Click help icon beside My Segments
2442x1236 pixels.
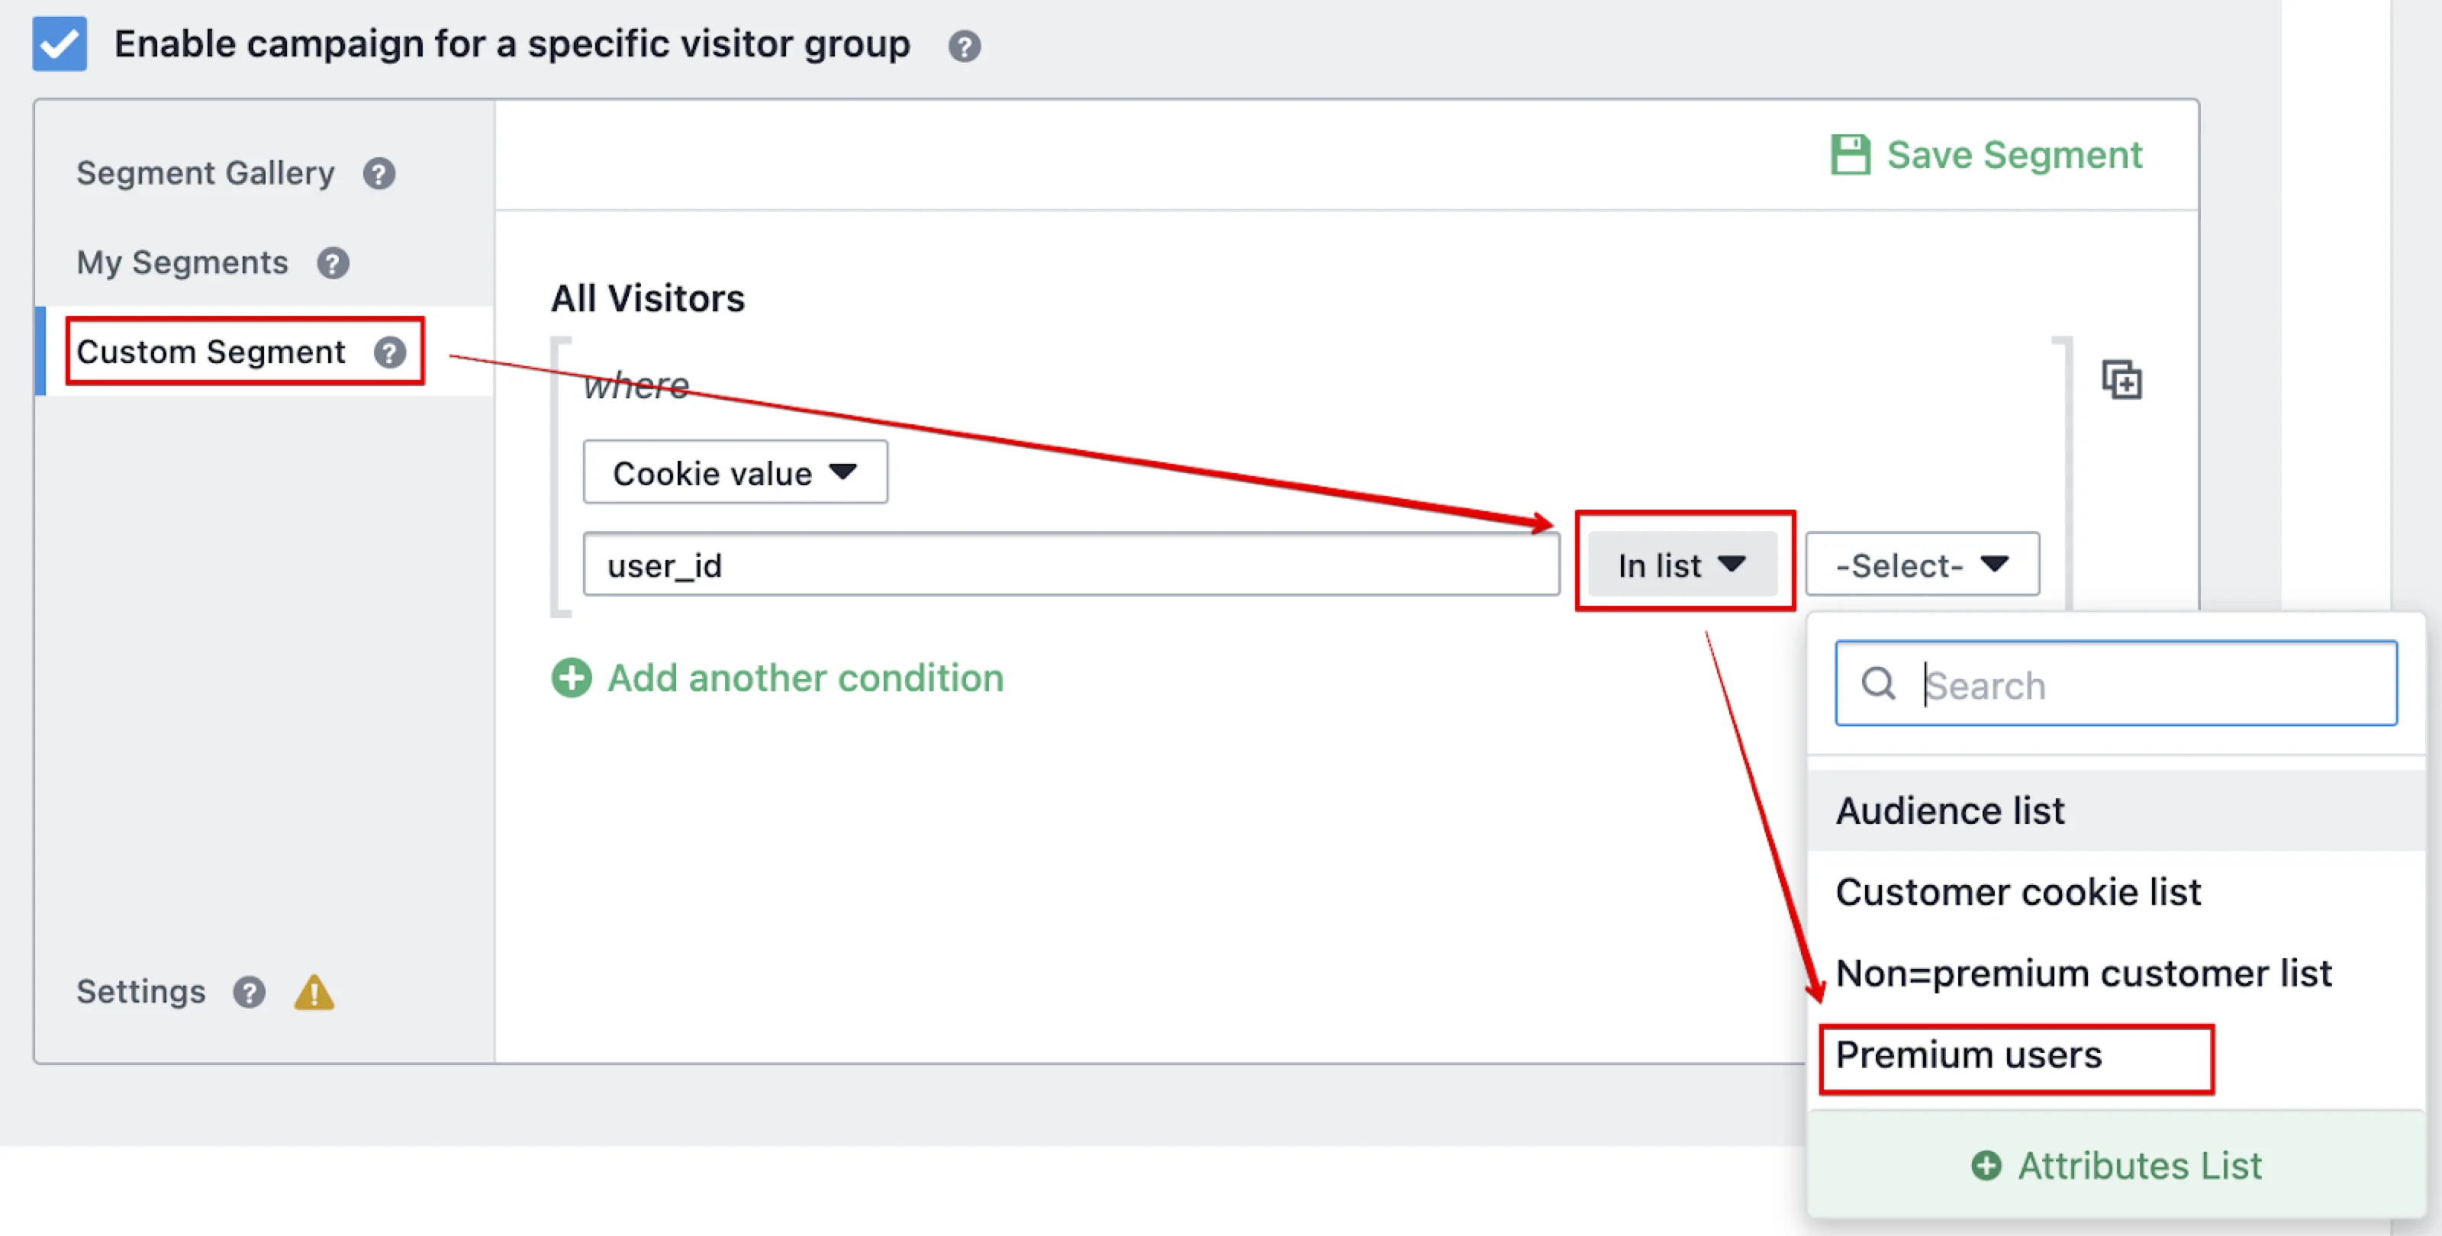point(333,262)
